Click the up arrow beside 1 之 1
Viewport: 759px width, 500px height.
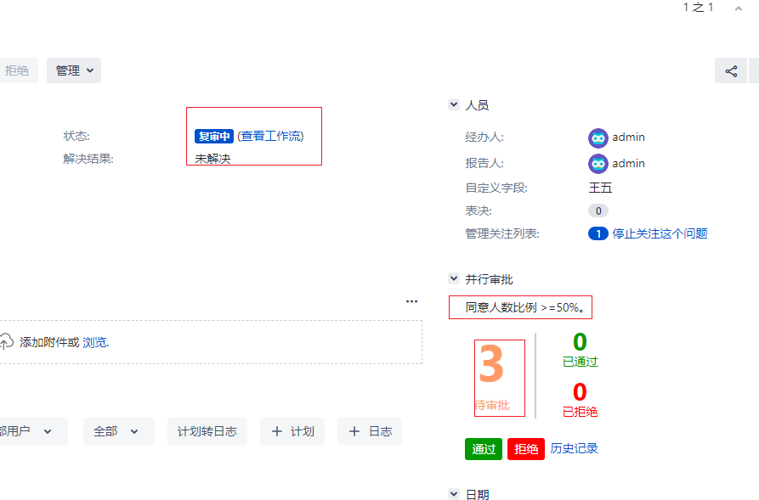coord(738,8)
